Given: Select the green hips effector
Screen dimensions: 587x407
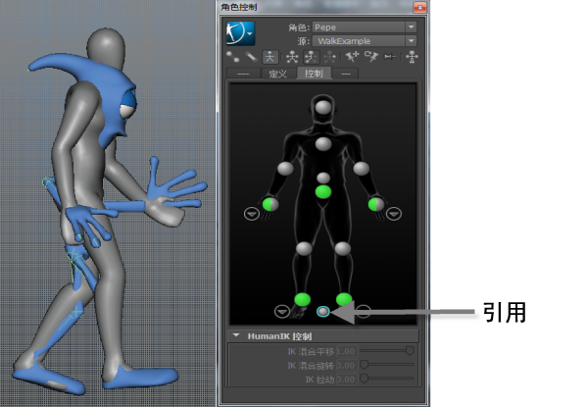Looking at the screenshot, I should (323, 192).
